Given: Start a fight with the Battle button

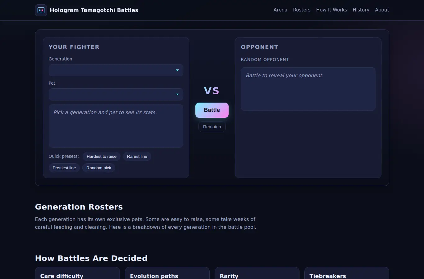Looking at the screenshot, I should (212, 110).
